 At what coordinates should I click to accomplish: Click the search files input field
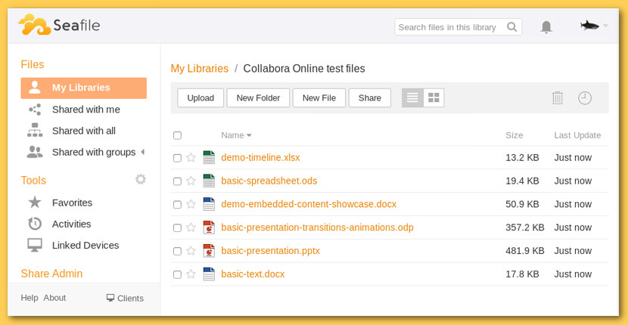click(451, 27)
